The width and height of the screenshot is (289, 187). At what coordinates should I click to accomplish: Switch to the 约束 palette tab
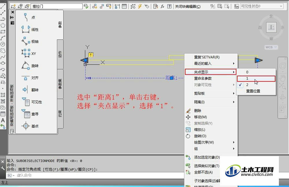click(x=60, y=114)
